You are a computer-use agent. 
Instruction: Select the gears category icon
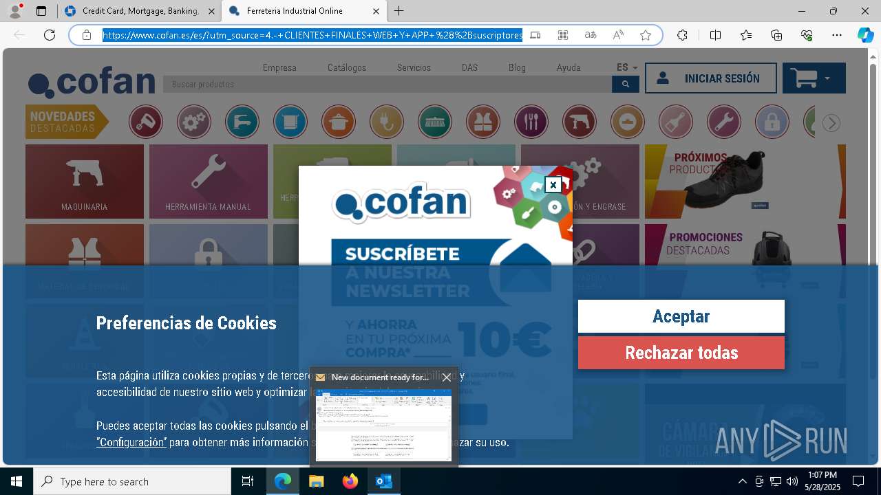(194, 122)
